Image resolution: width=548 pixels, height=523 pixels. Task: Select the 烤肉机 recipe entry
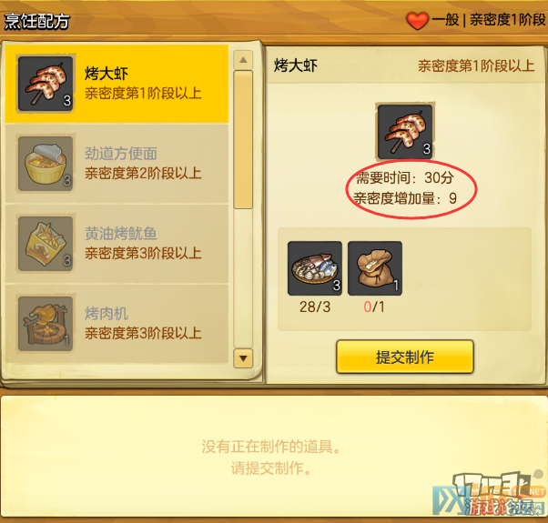tap(117, 324)
